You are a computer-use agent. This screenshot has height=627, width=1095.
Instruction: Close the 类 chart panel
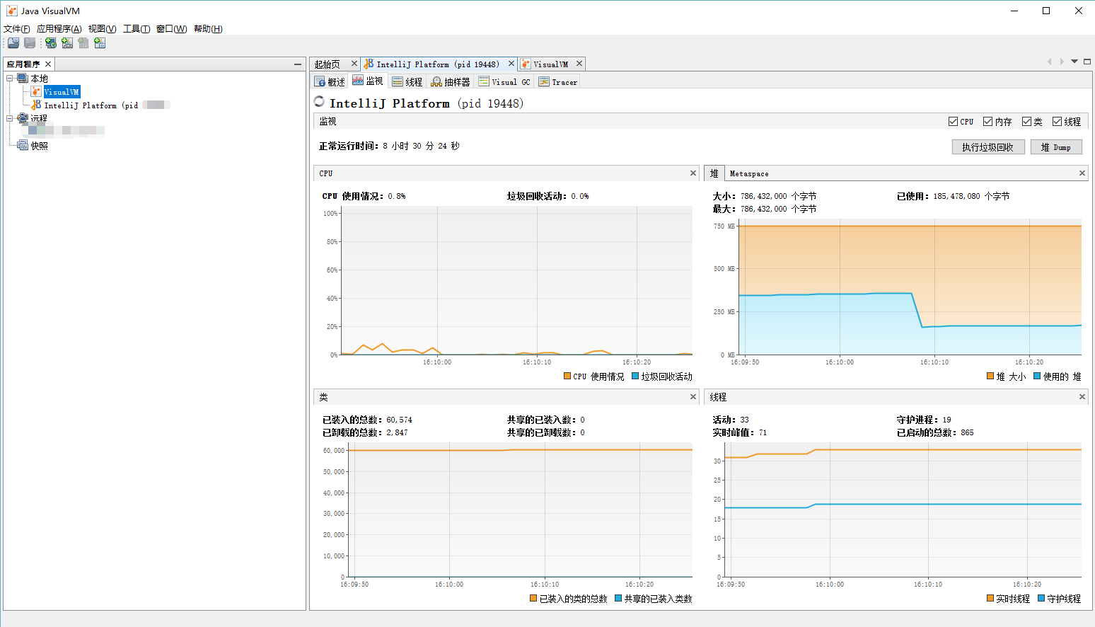point(693,397)
